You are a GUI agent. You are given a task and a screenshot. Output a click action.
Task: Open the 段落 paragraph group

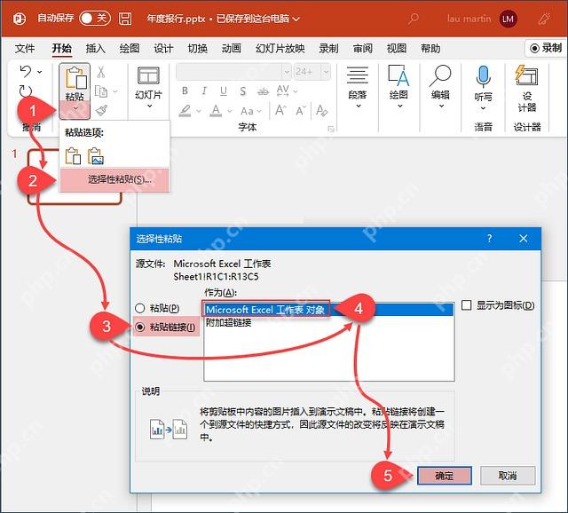[358, 87]
